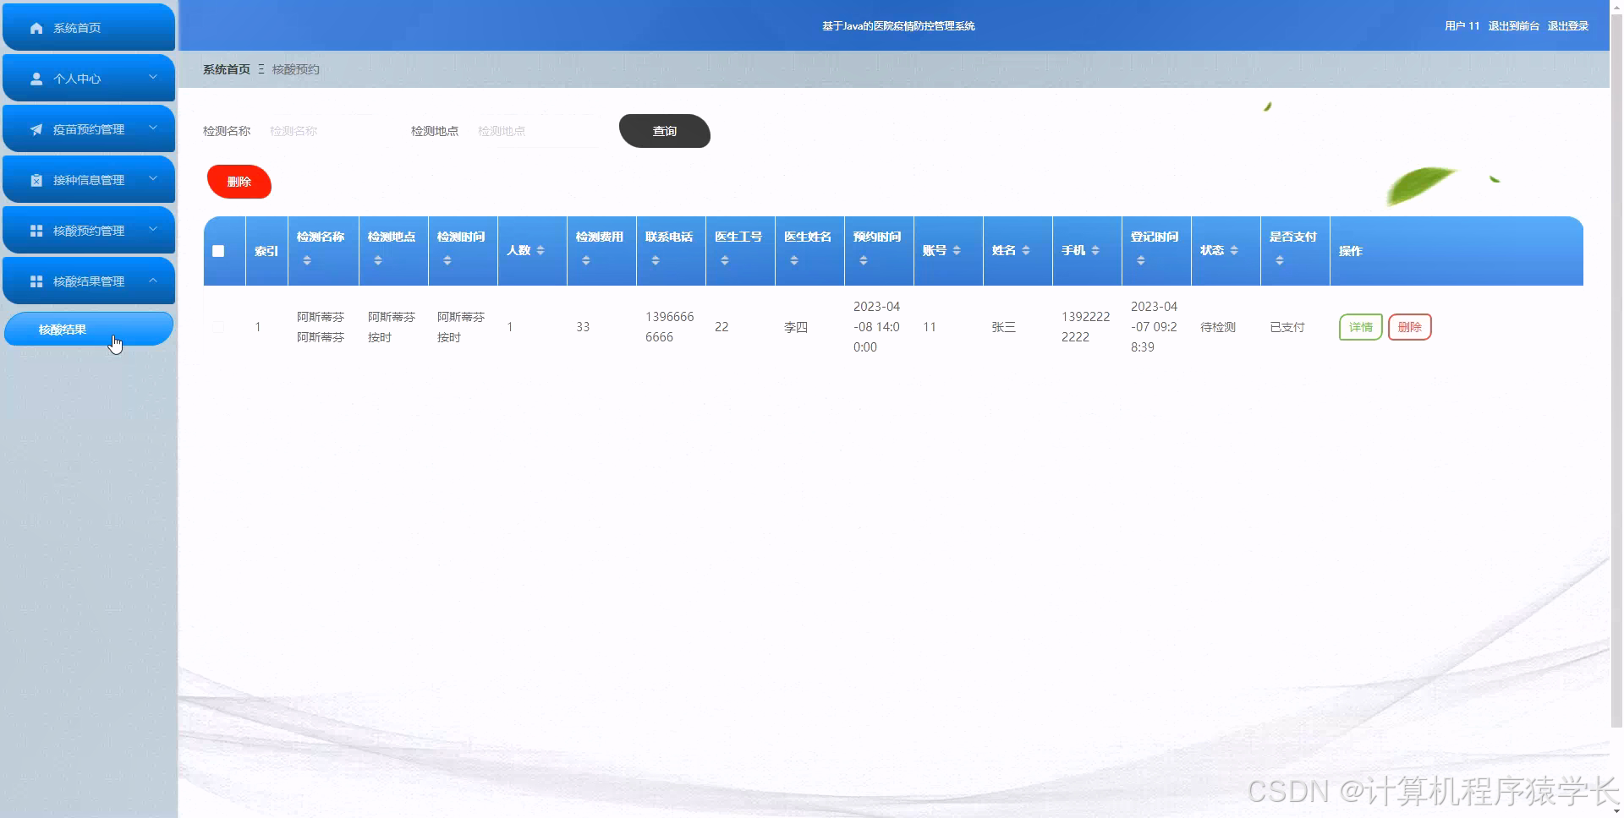The image size is (1624, 818).
Task: Sort by 账号 column arrows
Action: point(957,250)
